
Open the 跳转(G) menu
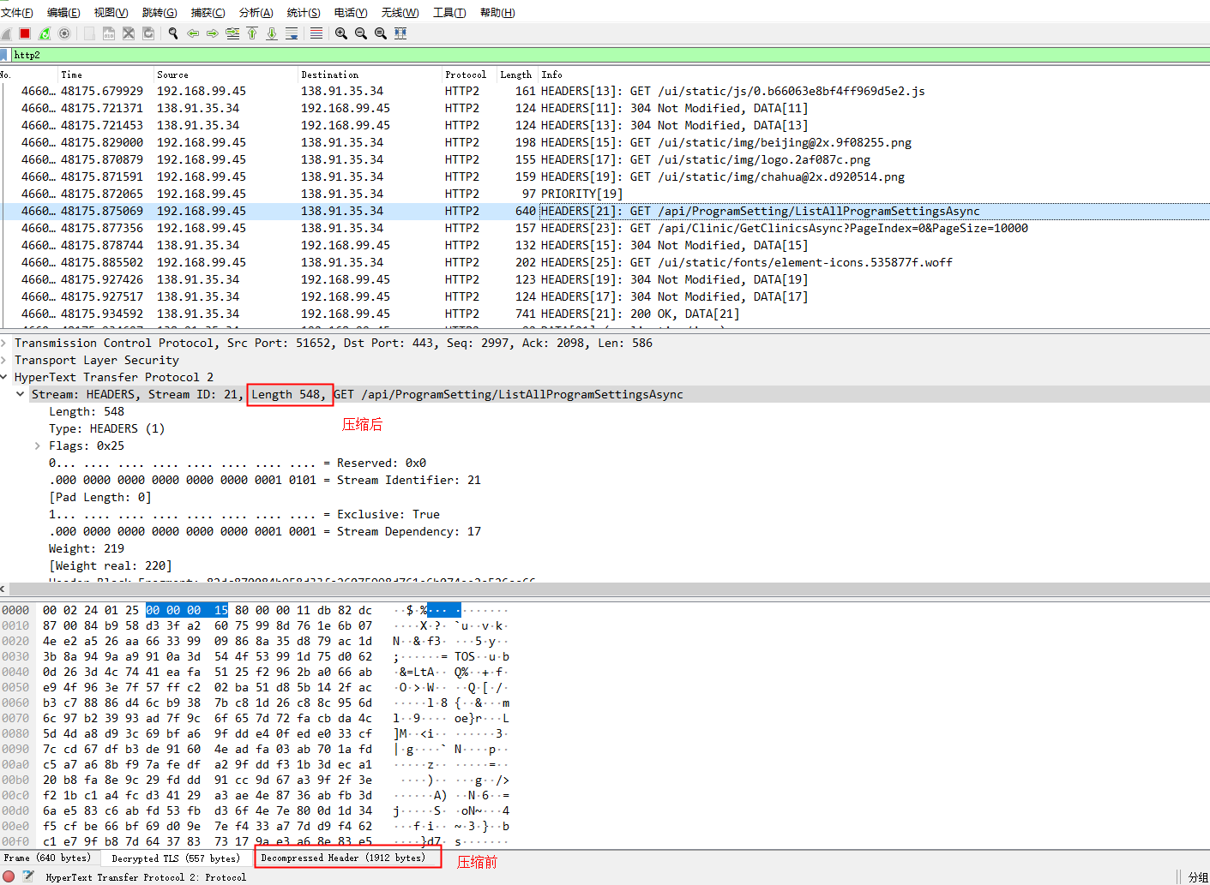160,12
